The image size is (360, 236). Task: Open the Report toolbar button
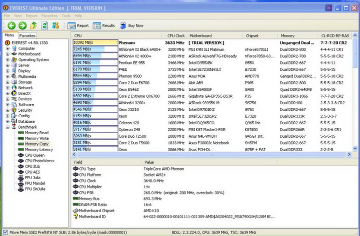(x=78, y=25)
